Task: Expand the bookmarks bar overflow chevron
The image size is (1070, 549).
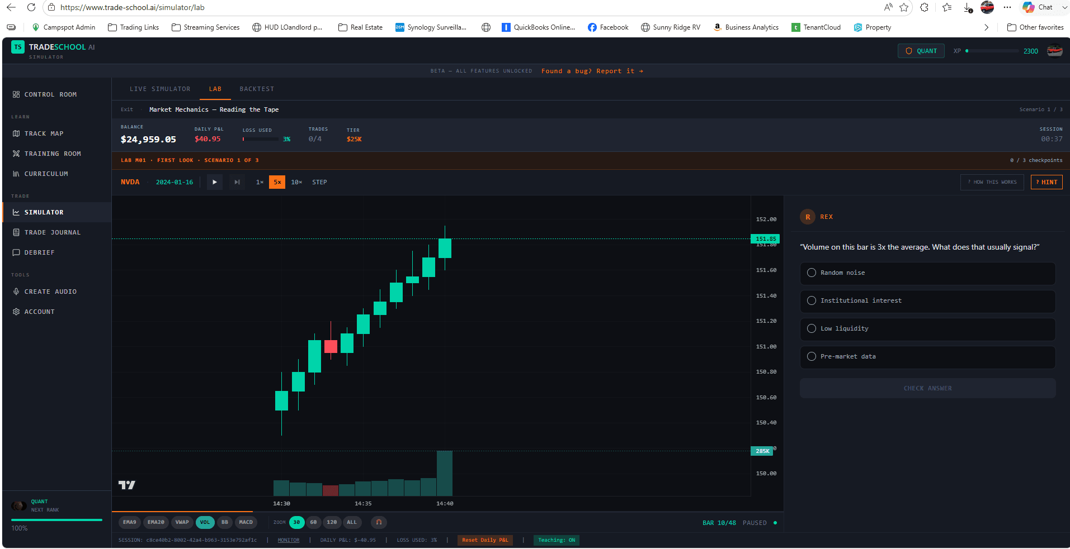Action: (986, 27)
